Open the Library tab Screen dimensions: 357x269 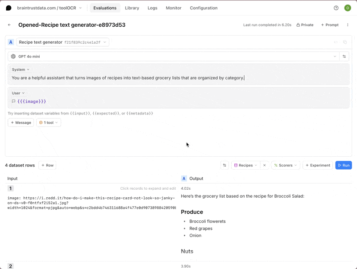tap(132, 8)
